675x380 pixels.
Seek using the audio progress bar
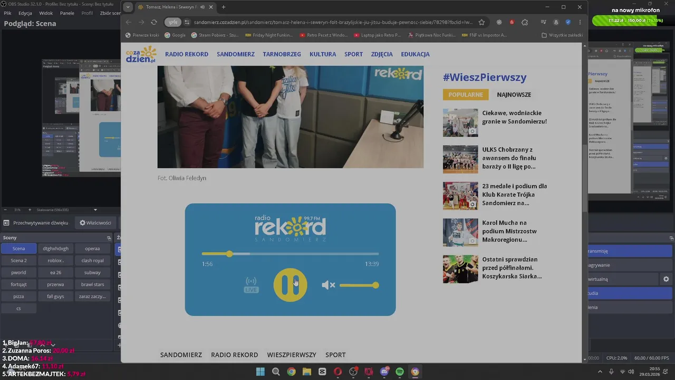[x=290, y=254]
